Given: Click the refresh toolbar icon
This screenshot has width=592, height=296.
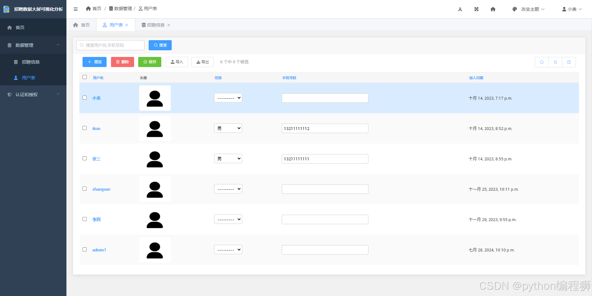Looking at the screenshot, I should pos(555,62).
